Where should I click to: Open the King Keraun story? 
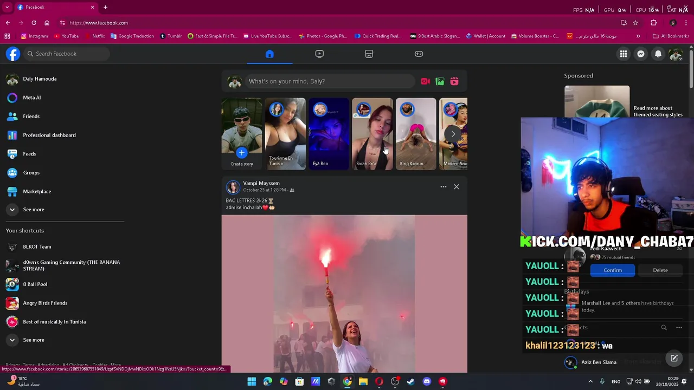[416, 134]
